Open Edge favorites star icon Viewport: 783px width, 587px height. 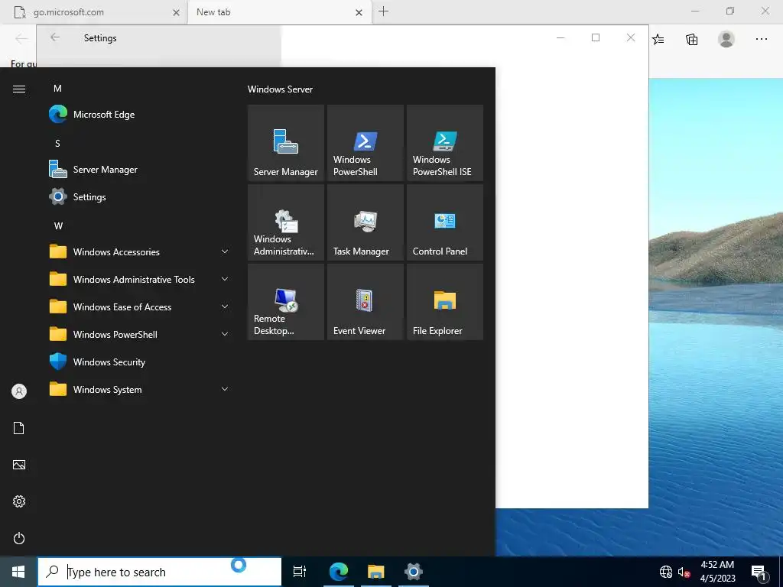658,39
